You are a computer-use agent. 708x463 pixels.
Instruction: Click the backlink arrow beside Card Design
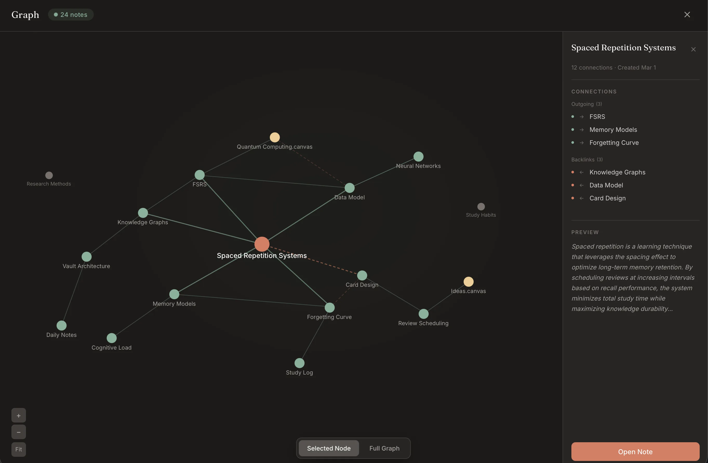[582, 198]
